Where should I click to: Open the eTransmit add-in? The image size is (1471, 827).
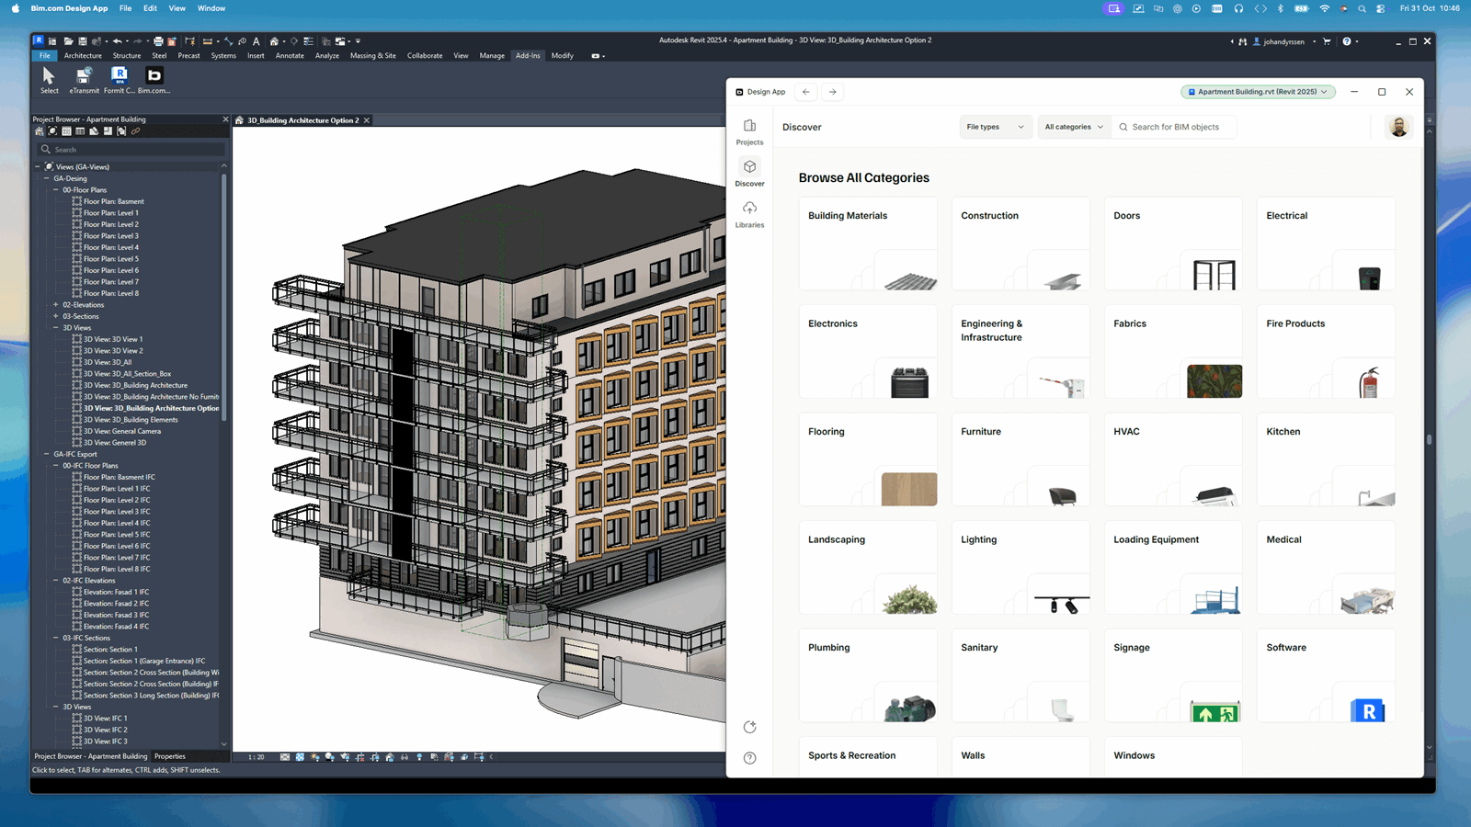[85, 81]
